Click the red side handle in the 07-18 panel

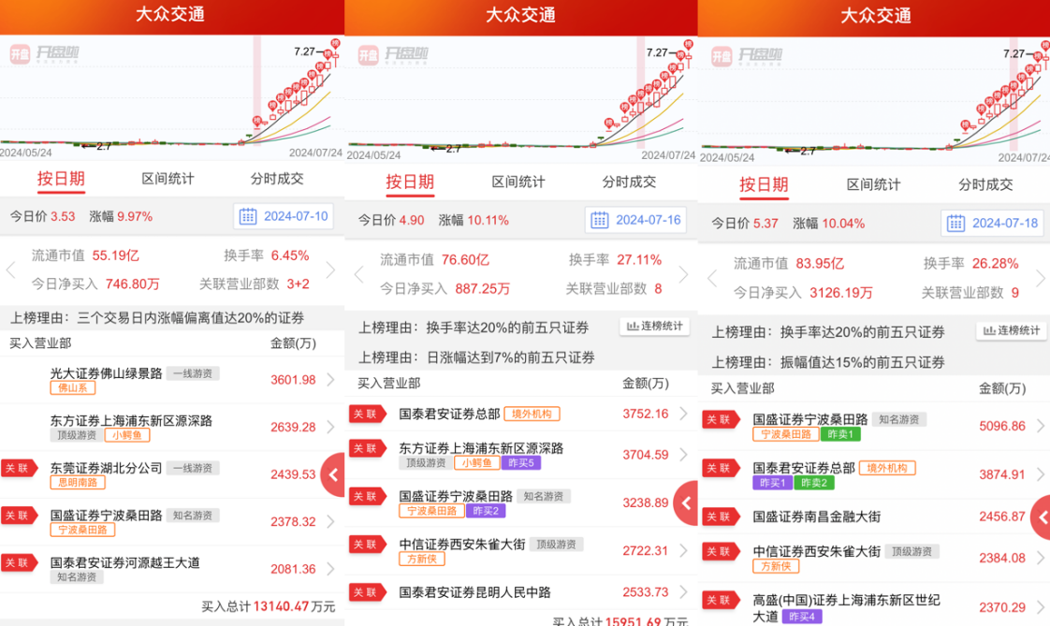[x=1042, y=517]
